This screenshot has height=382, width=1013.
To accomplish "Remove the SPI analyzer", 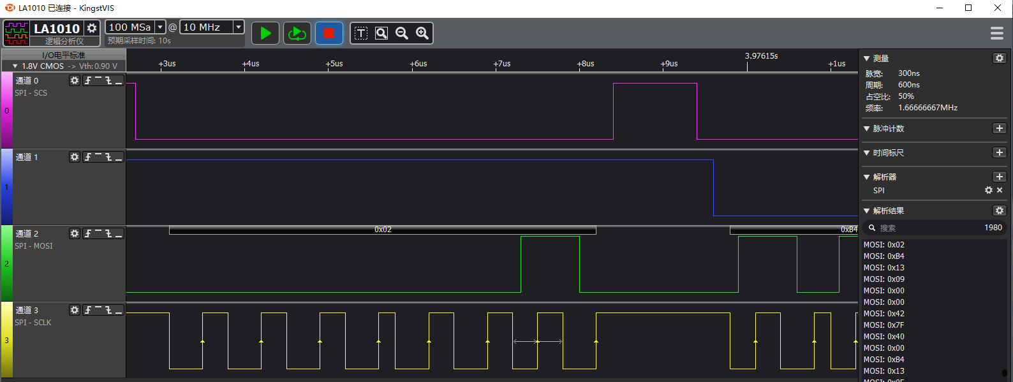I will pyautogui.click(x=1000, y=190).
